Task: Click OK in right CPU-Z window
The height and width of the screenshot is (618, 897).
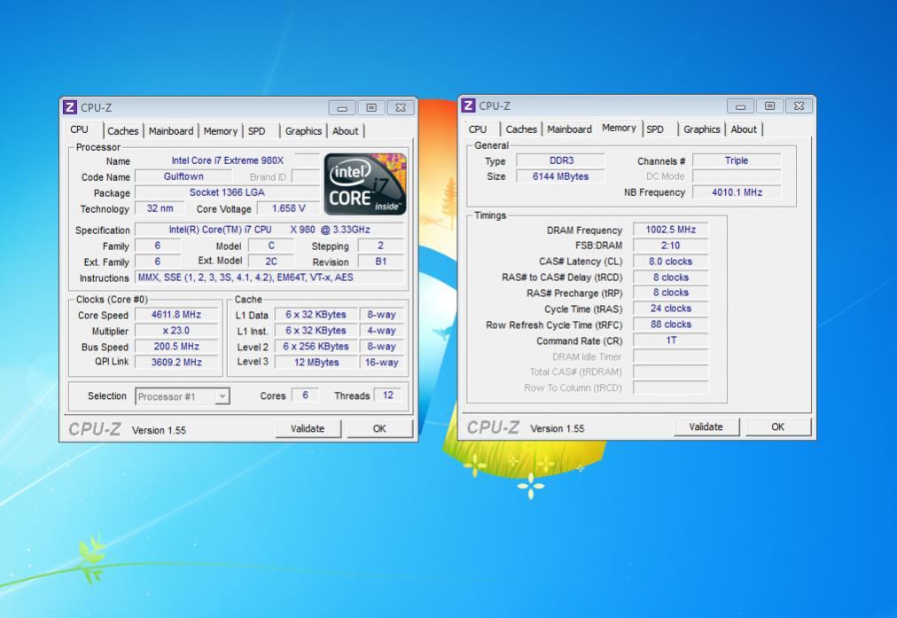Action: coord(777,426)
